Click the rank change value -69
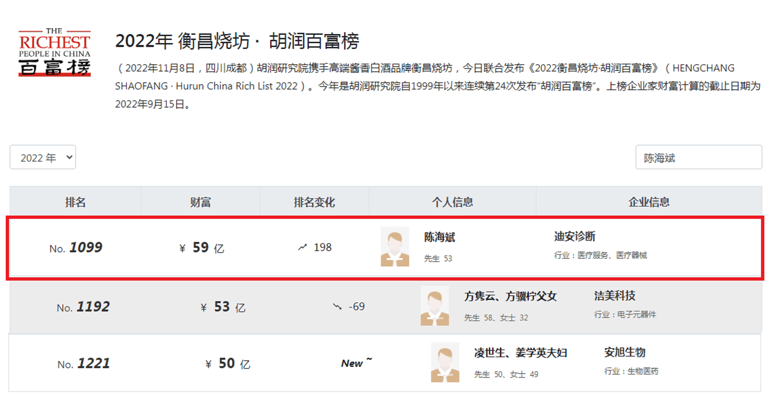 coord(357,306)
